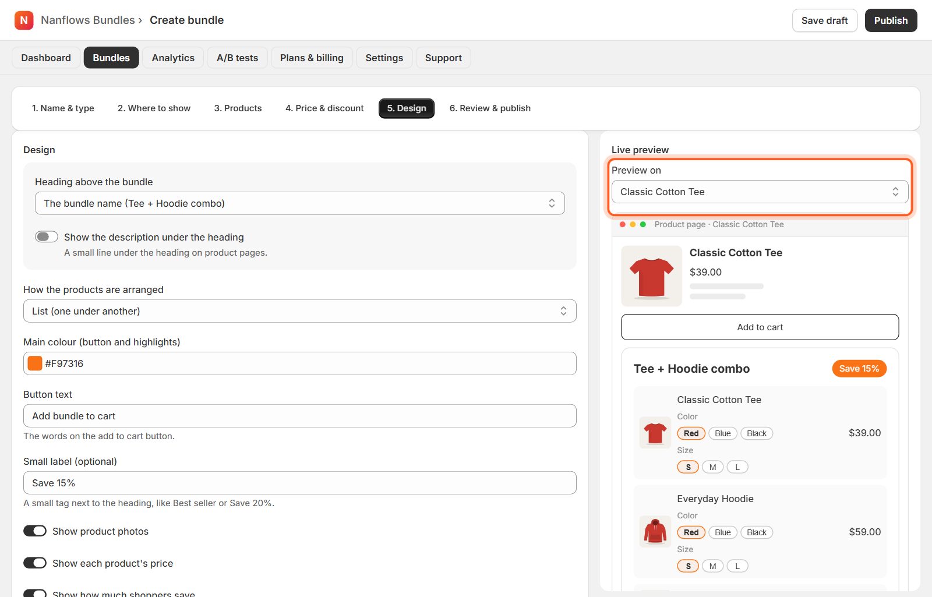Click Add to cart in preview
This screenshot has width=932, height=597.
(x=760, y=327)
